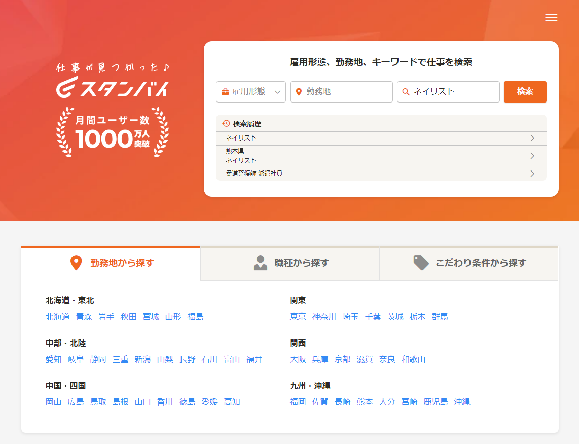Select the 柔道整復師 派遣社員 history row

[x=381, y=174]
